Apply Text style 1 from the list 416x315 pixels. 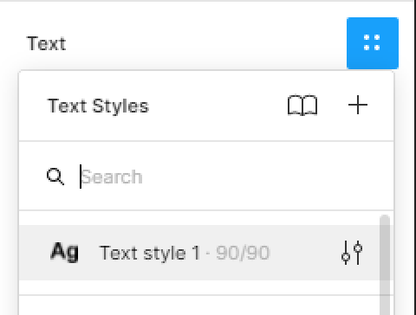coord(199,253)
